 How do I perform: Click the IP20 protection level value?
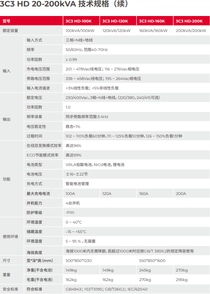70,213
